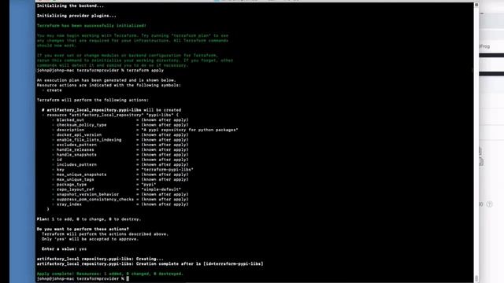This screenshot has width=504, height=283.
Task: Click the description value 'A pypi repository for python packages'
Action: point(190,130)
